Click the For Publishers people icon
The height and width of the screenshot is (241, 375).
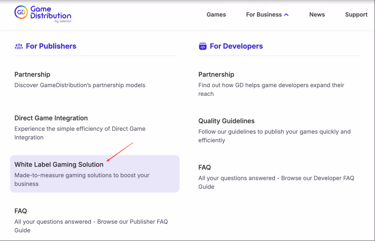tap(19, 46)
